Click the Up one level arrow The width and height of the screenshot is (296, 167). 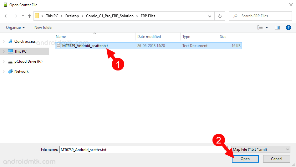(29, 16)
